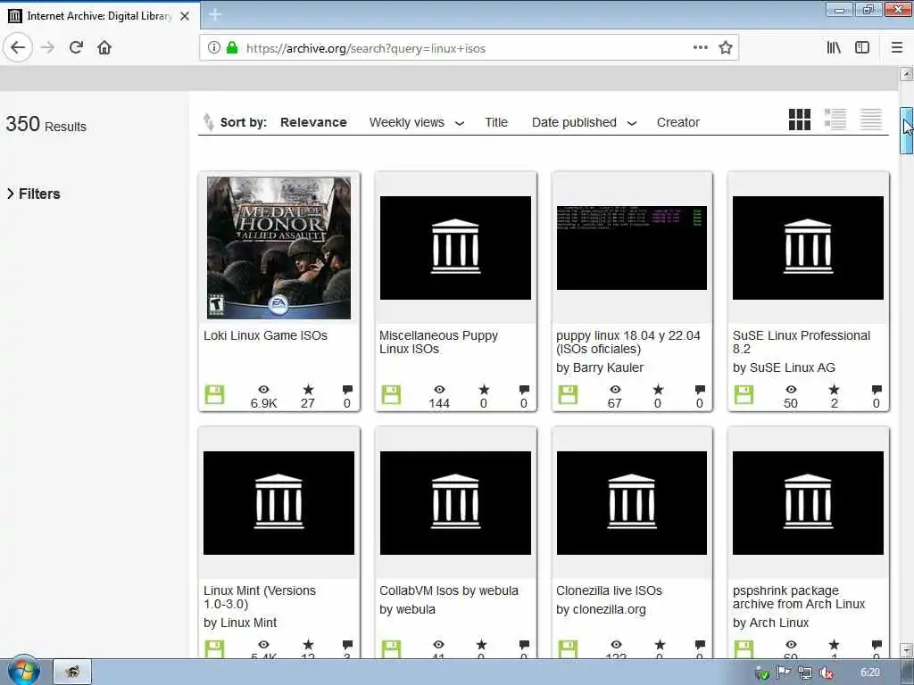
Task: Open Action Center flag tray icon
Action: (783, 673)
